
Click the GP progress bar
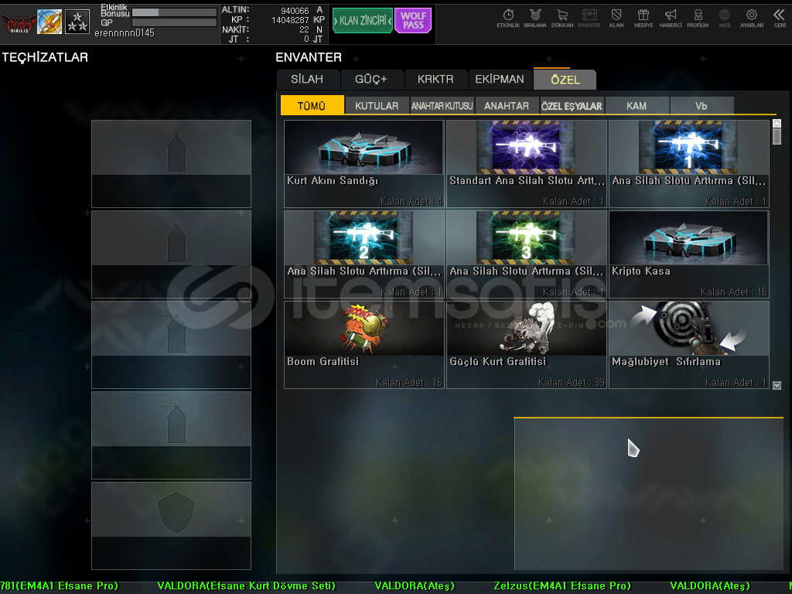[x=174, y=22]
